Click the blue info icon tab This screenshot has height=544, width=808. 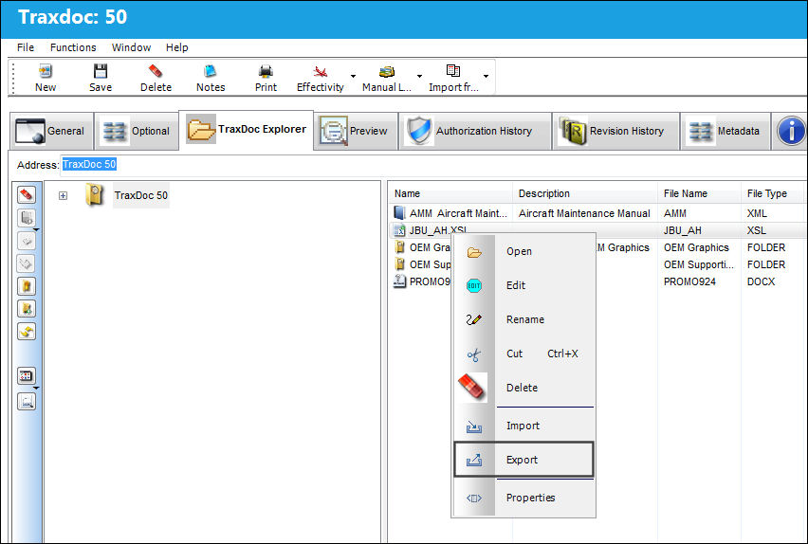(791, 131)
